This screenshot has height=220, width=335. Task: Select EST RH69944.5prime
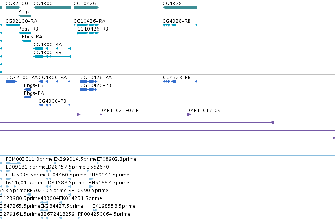[x=109, y=175]
